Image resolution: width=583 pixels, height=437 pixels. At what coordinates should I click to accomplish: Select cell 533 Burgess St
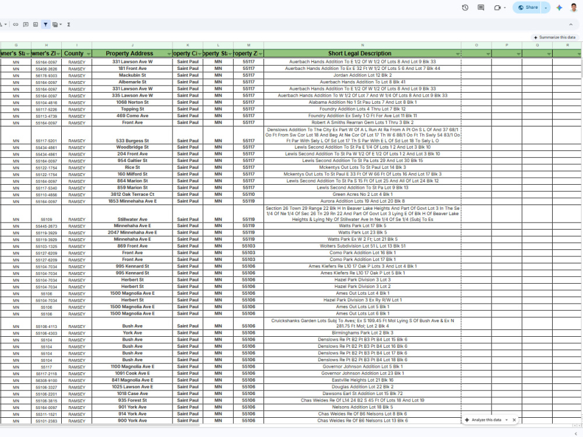[x=132, y=135]
